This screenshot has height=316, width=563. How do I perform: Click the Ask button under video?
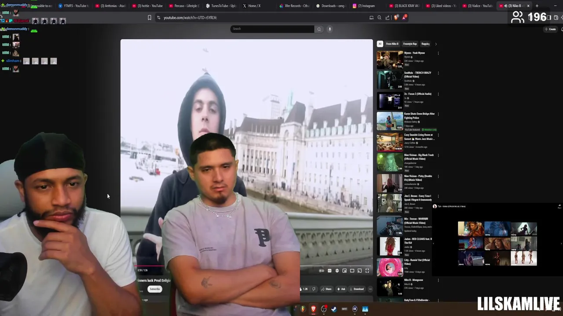point(341,289)
